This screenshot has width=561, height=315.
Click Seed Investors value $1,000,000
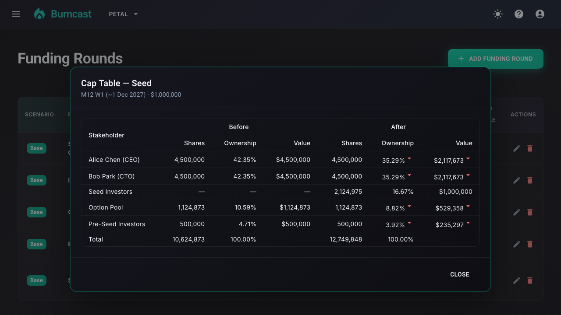456,192
